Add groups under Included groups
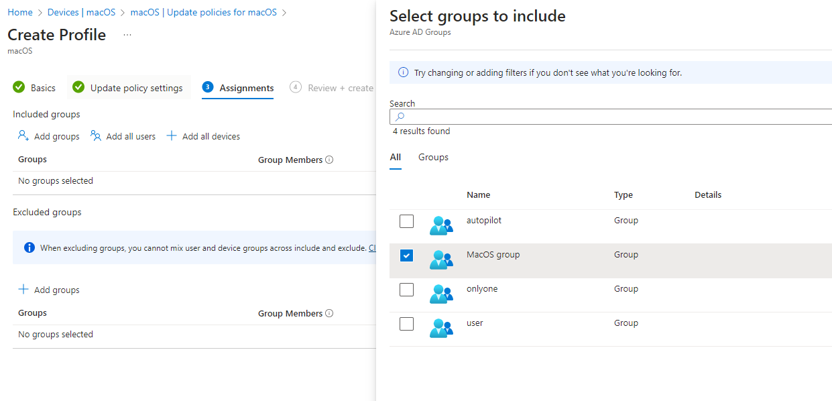The width and height of the screenshot is (832, 401). click(48, 136)
